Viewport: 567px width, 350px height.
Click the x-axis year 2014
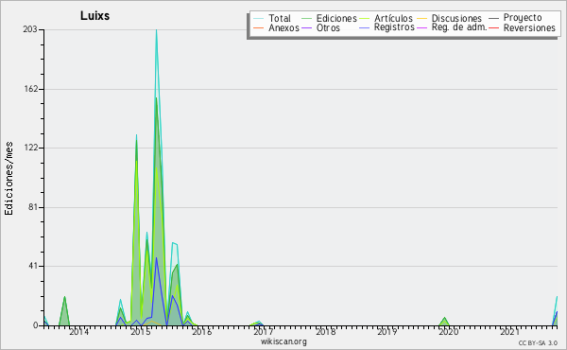pyautogui.click(x=78, y=331)
